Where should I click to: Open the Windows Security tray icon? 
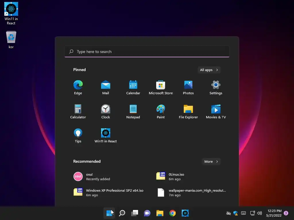235,213
